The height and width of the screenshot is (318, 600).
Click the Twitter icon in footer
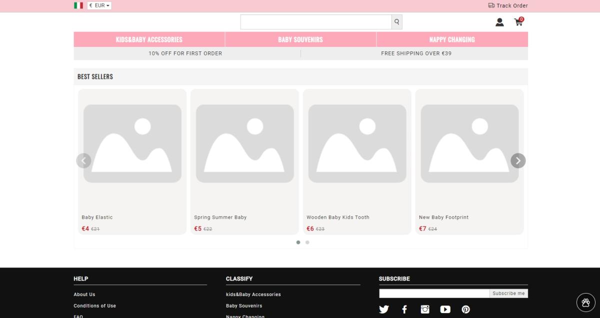pyautogui.click(x=384, y=310)
